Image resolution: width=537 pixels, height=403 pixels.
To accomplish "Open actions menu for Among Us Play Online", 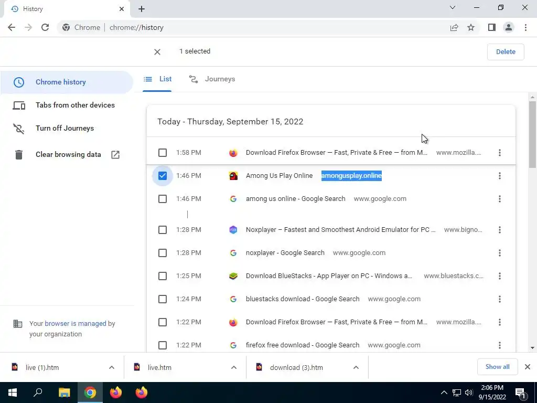I will pyautogui.click(x=500, y=176).
